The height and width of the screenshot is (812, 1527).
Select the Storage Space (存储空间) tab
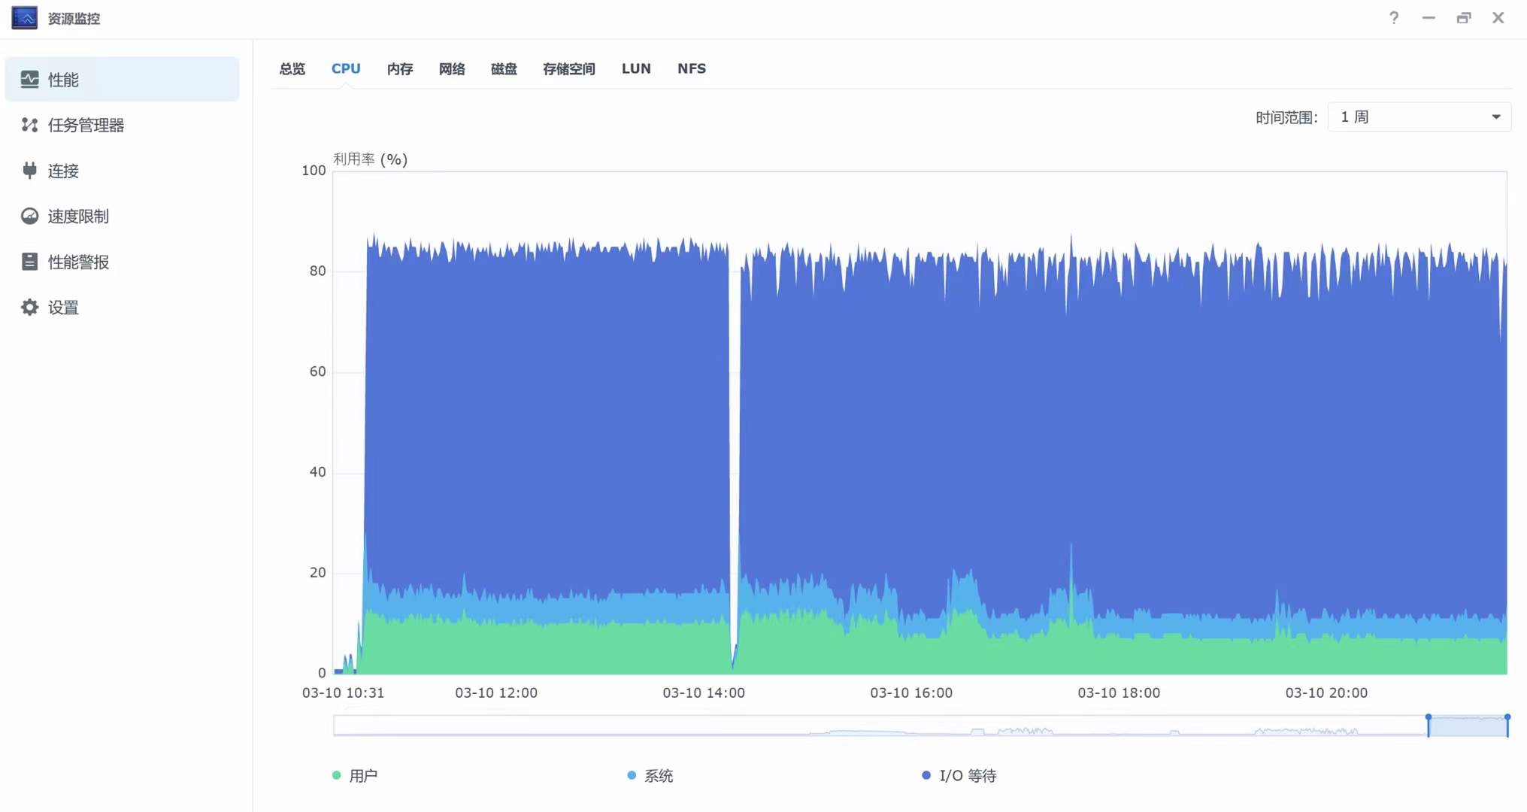coord(568,68)
